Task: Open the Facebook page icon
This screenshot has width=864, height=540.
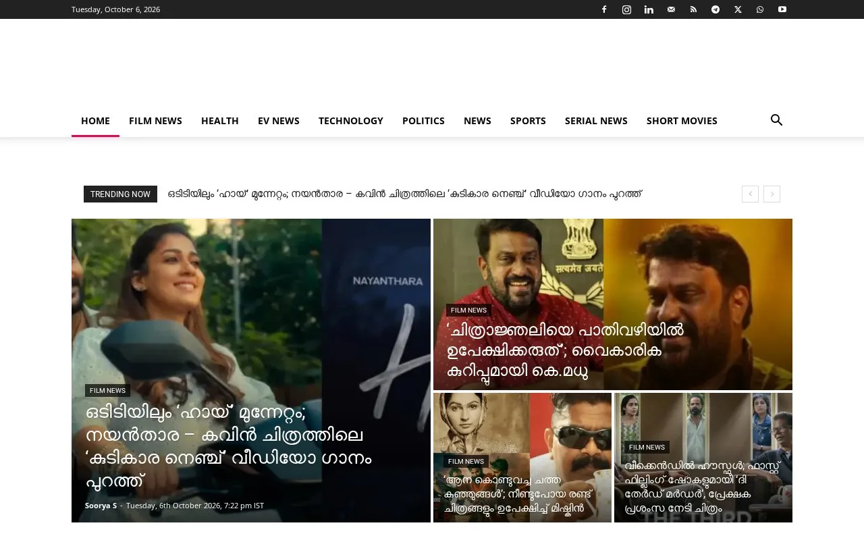Action: [604, 9]
